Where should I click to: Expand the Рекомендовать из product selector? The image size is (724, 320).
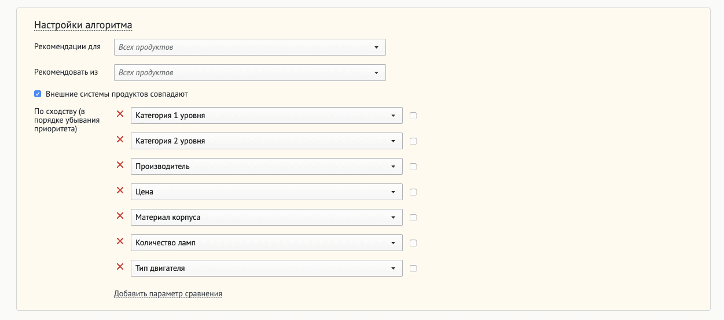pos(250,72)
